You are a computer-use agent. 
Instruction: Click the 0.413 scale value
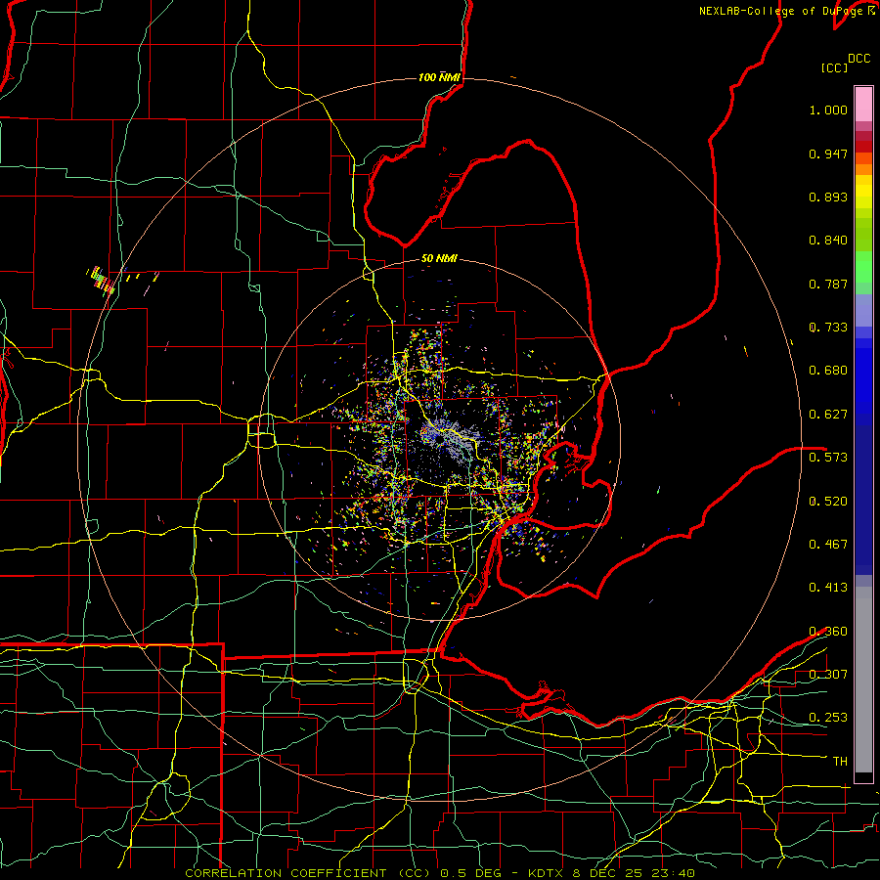pos(828,588)
